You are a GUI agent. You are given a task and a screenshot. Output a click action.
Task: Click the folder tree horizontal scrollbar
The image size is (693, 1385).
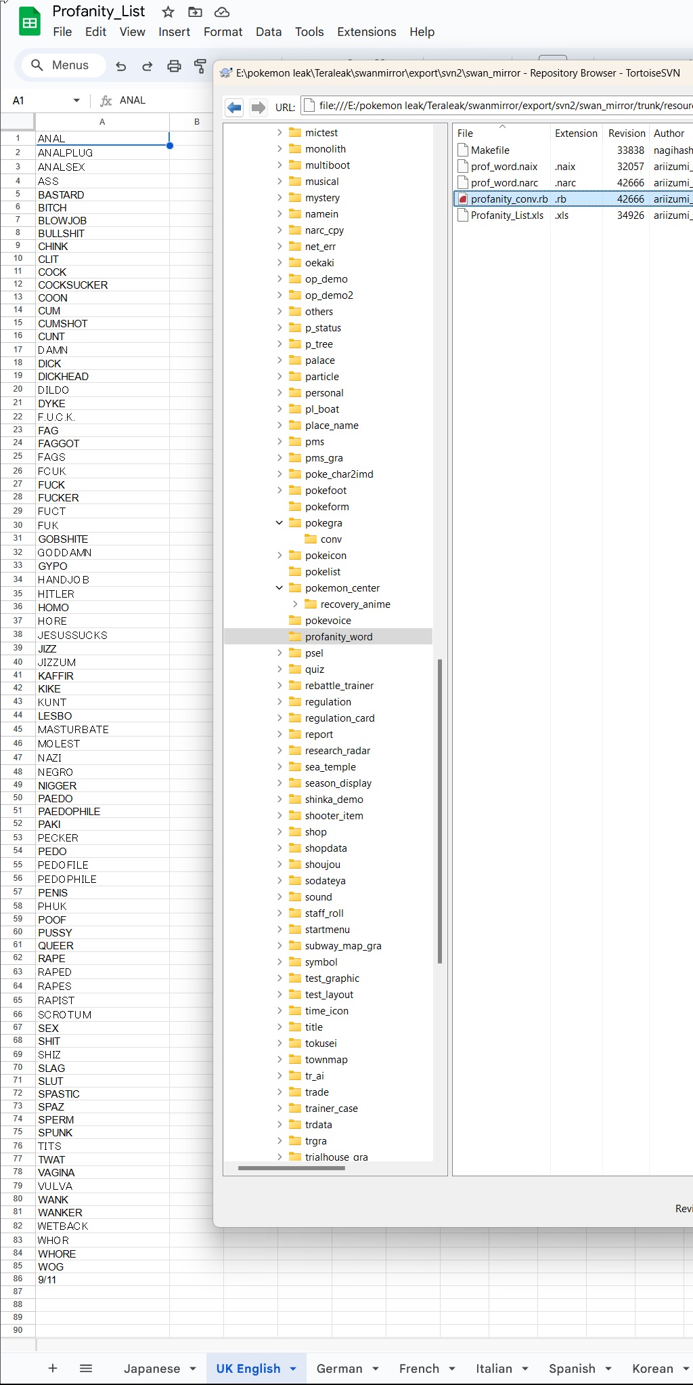(292, 1167)
